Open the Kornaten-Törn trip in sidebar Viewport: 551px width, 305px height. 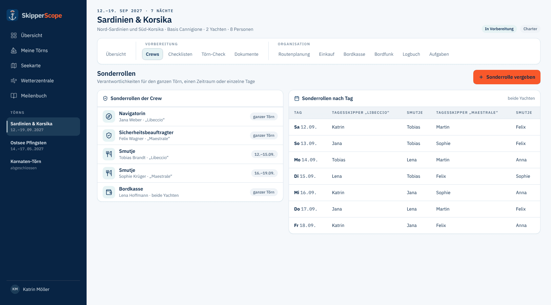[43, 164]
